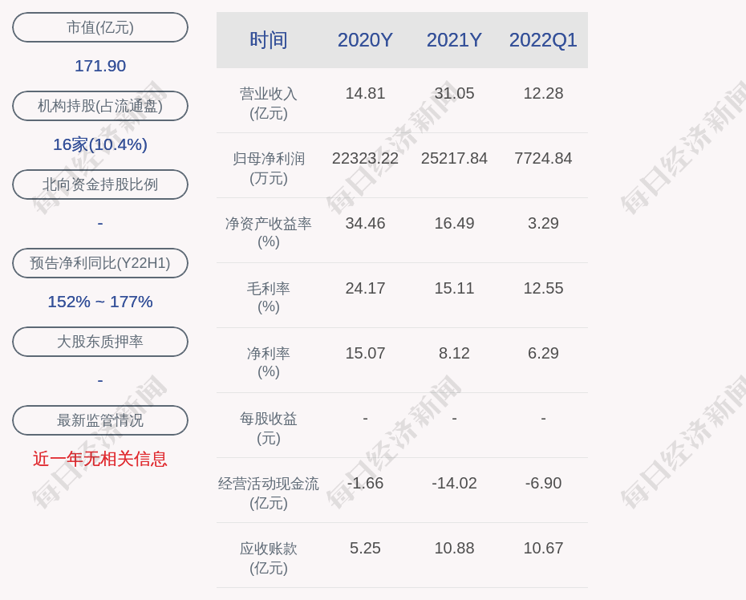Image resolution: width=746 pixels, height=600 pixels.
Task: Click the 市值(亿元) pill label
Action: pyautogui.click(x=100, y=27)
